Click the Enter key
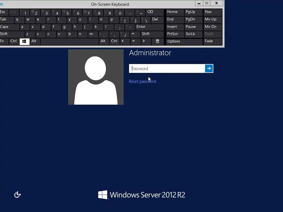Image resolution: width=283 pixels, height=212 pixels. point(150,27)
